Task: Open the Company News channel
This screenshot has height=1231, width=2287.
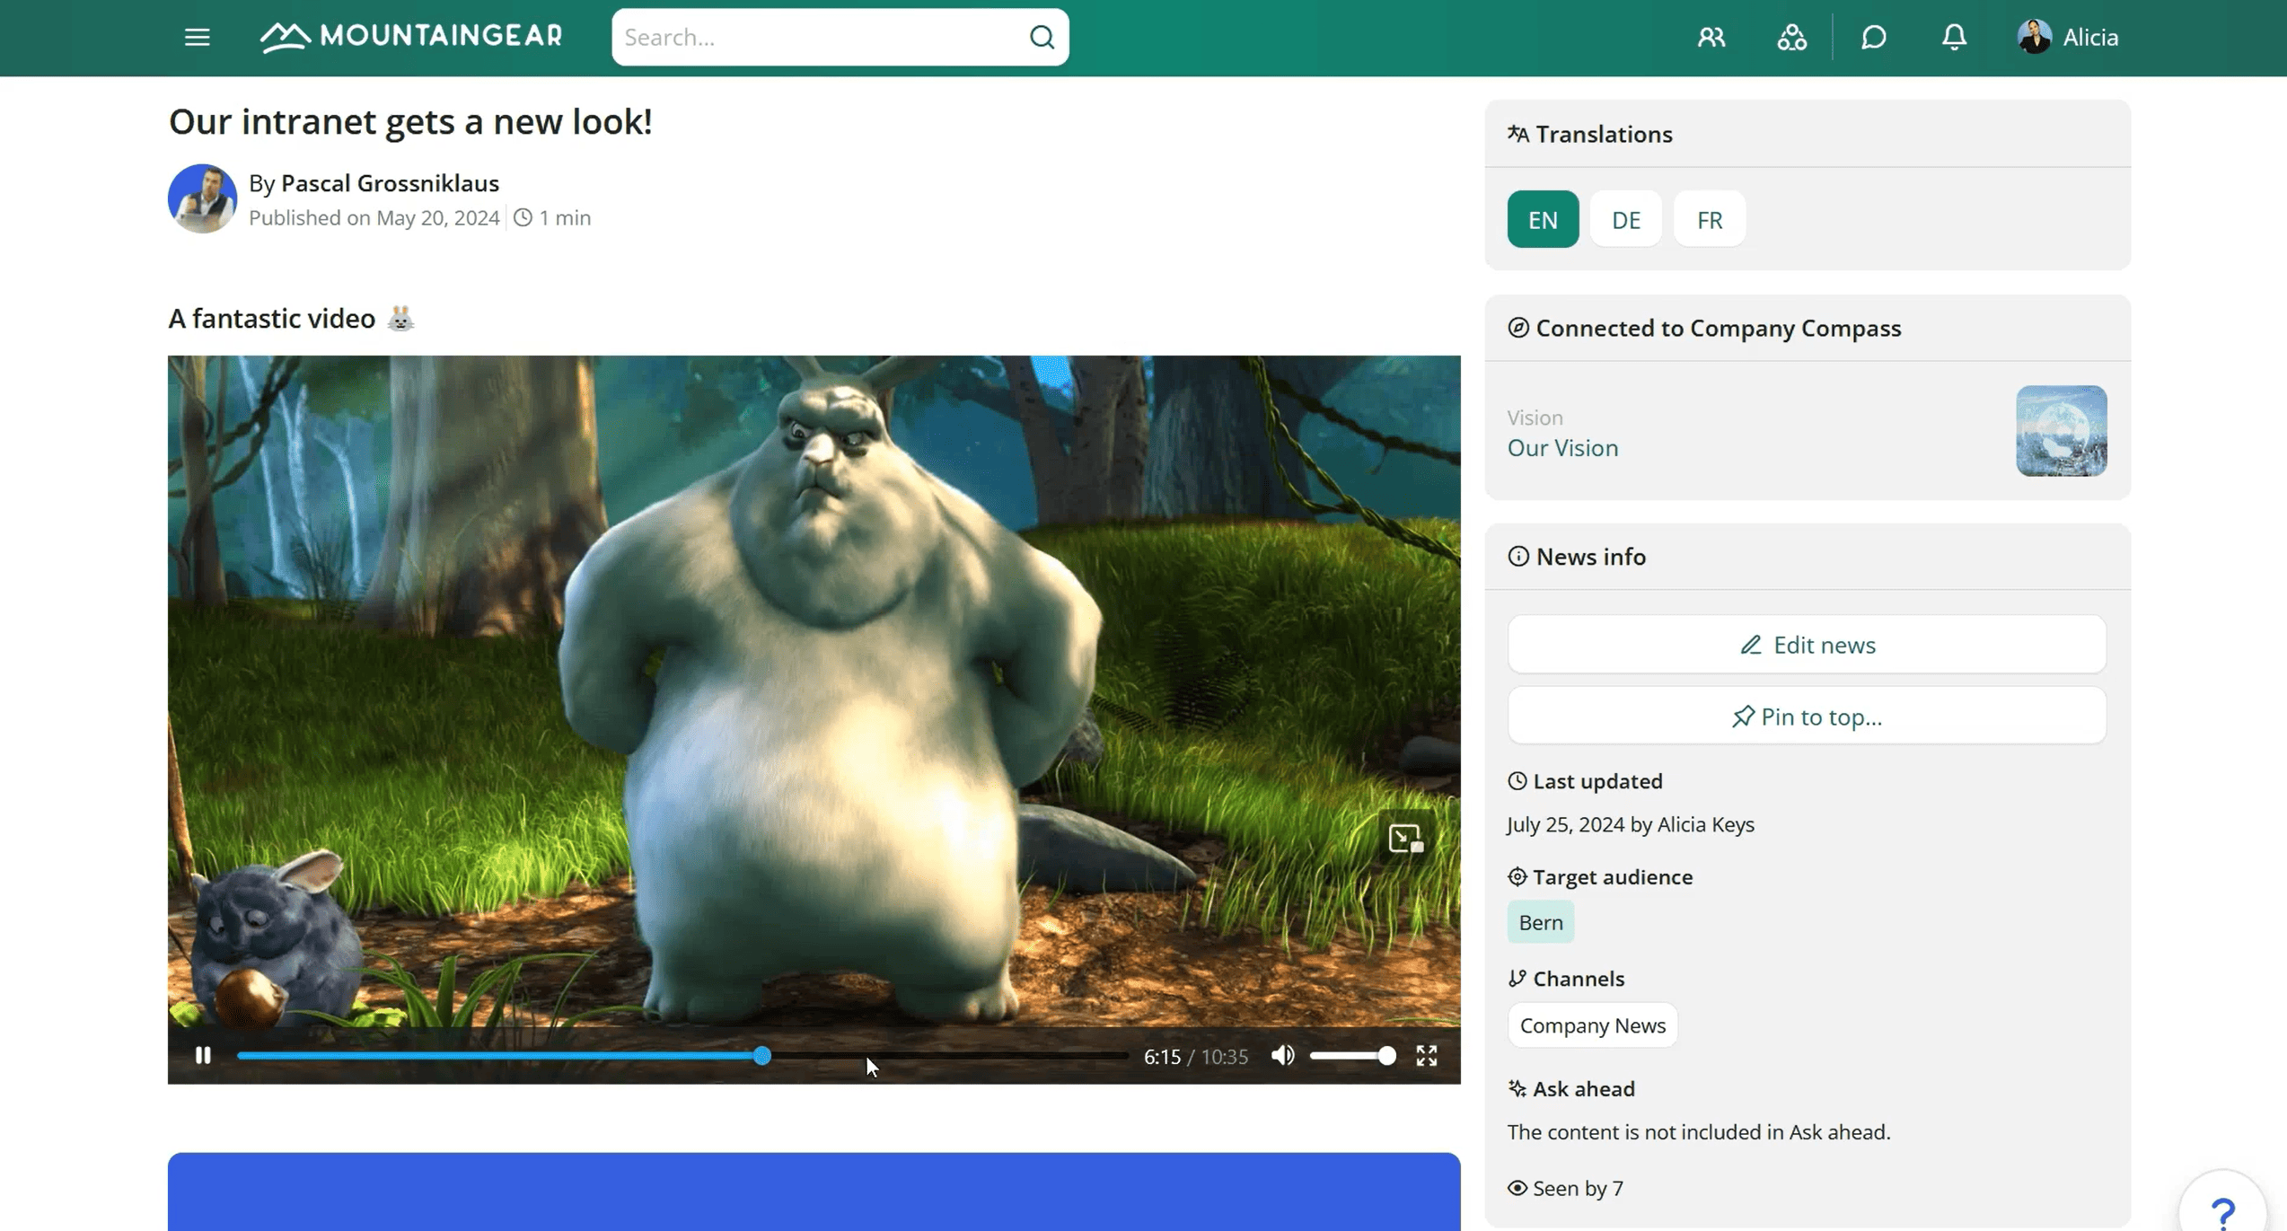Action: 1592,1024
